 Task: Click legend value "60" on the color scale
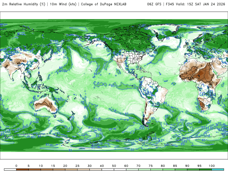(126, 166)
